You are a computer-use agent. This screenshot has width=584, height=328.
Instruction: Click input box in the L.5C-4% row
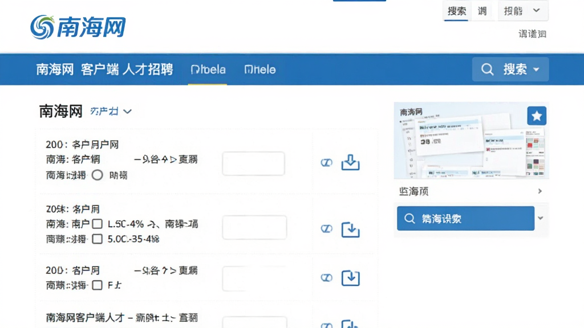(255, 227)
